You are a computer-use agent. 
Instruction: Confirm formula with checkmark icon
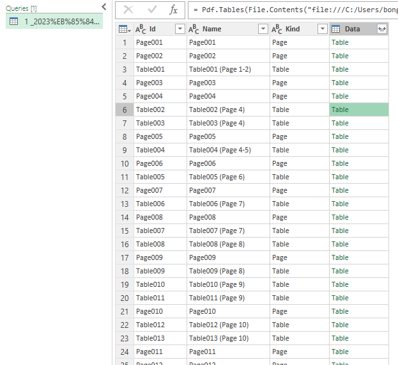152,10
